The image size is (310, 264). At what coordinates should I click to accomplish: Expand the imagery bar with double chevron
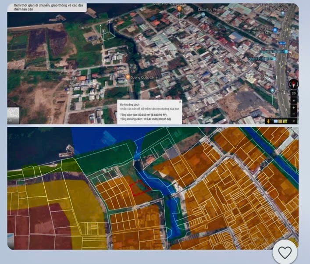(x=294, y=121)
